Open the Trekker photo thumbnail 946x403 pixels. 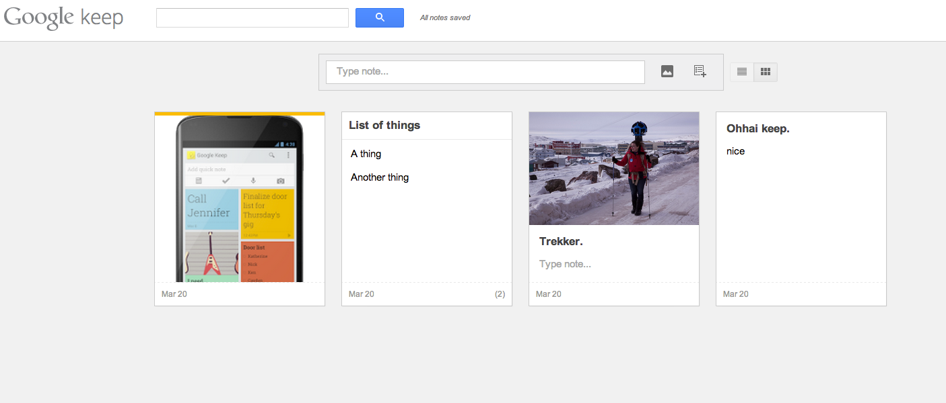[x=614, y=169]
